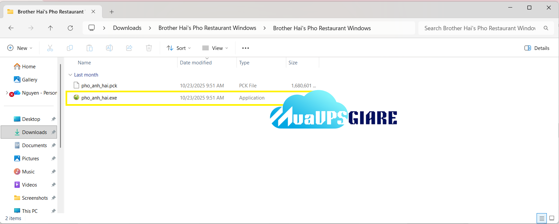This screenshot has height=224, width=559.
Task: Go up one folder level
Action: [x=50, y=28]
